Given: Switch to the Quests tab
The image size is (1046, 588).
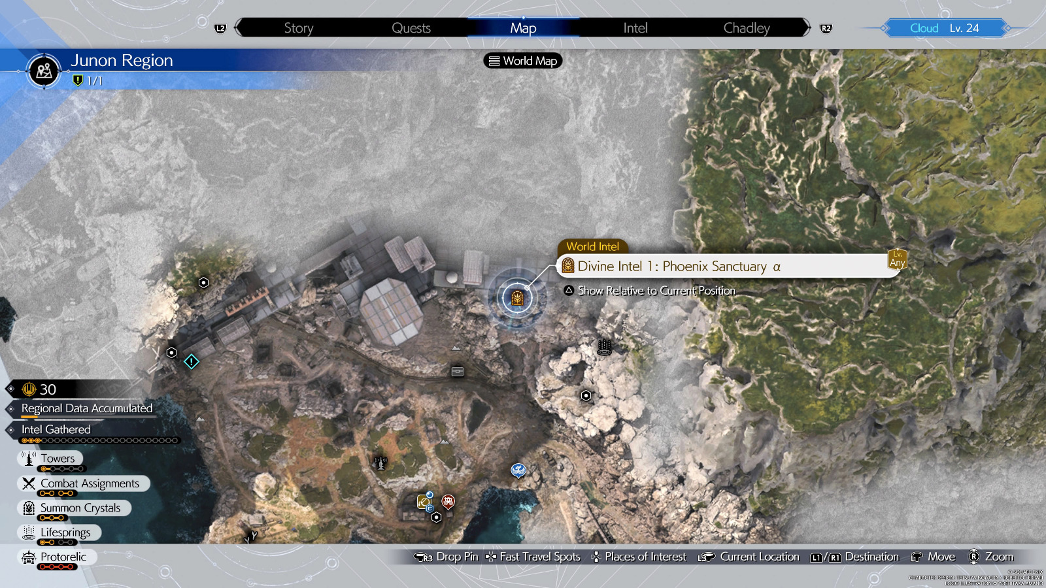Looking at the screenshot, I should coord(411,28).
